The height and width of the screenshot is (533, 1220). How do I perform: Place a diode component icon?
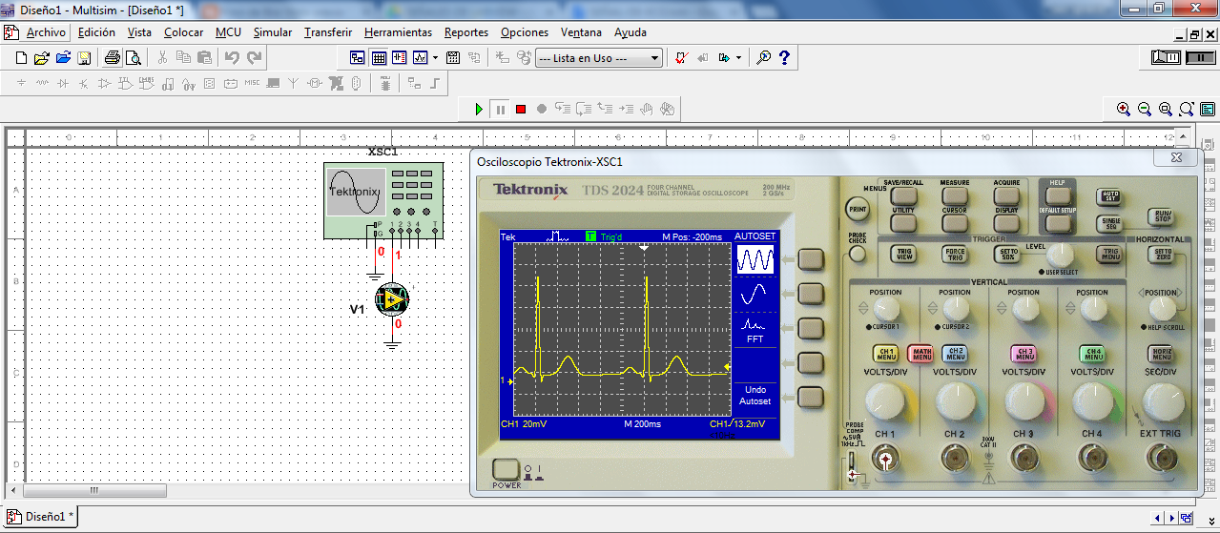pyautogui.click(x=63, y=83)
